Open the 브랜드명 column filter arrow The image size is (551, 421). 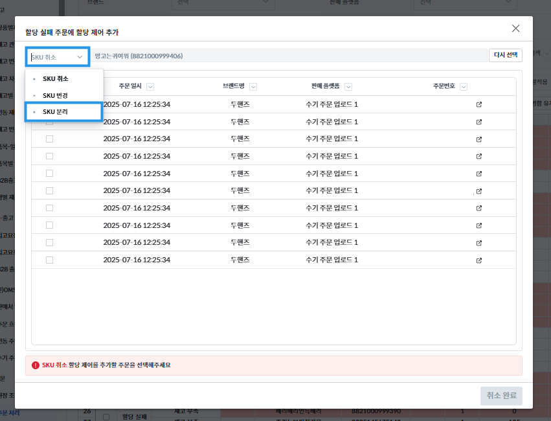[253, 87]
